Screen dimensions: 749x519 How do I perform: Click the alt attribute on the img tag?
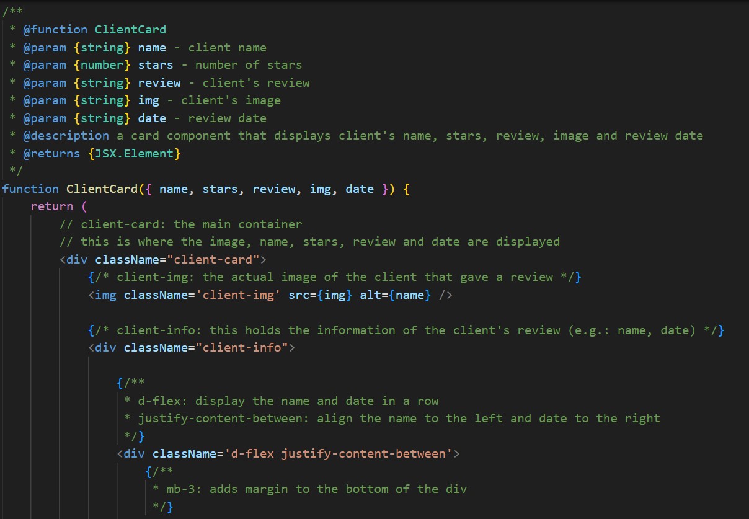coord(370,295)
